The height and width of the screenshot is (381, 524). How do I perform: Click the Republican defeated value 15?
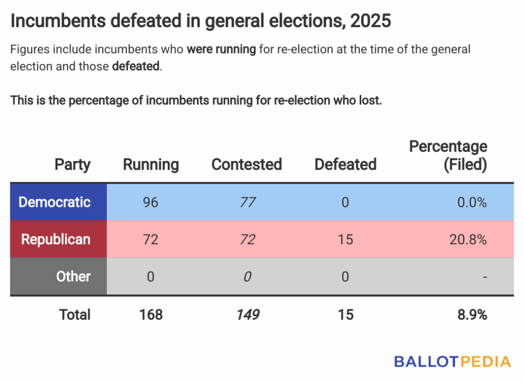[x=345, y=239]
